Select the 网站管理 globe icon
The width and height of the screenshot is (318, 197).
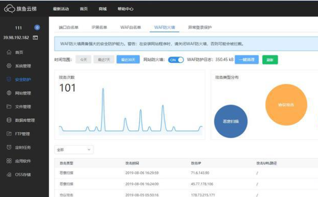9,93
